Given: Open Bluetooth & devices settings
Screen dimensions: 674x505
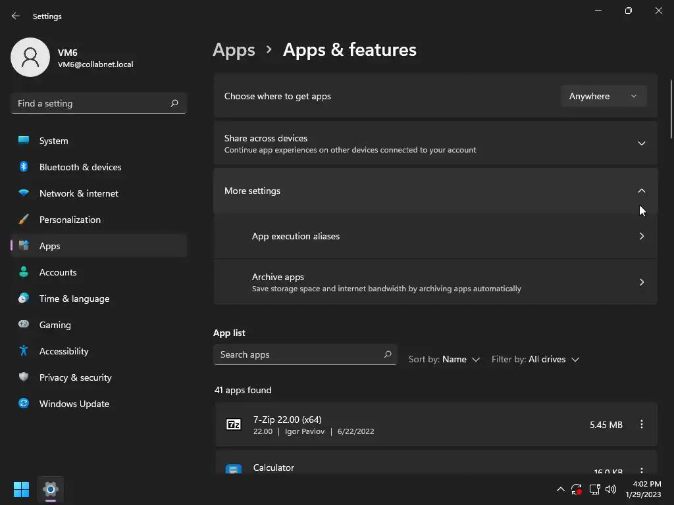Looking at the screenshot, I should [80, 167].
